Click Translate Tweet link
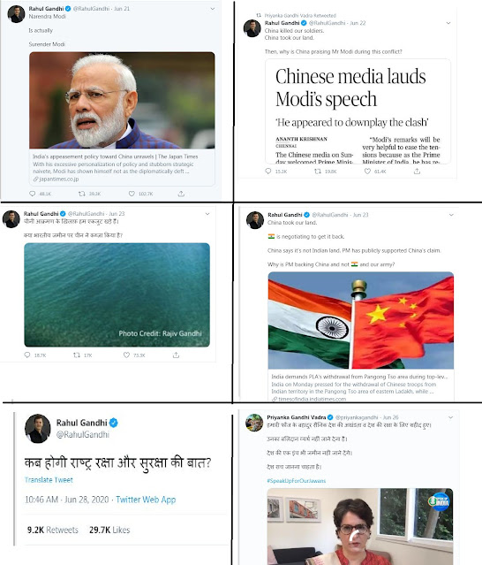 coord(49,480)
